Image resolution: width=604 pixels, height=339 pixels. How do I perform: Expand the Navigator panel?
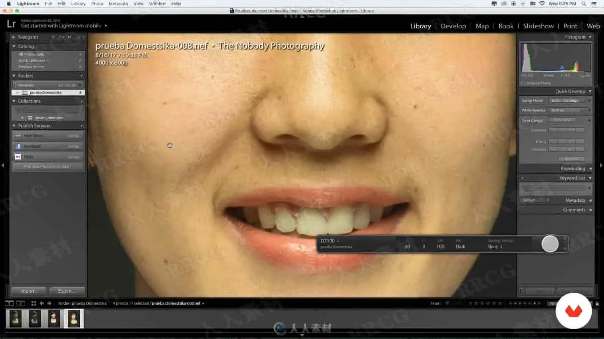[x=14, y=37]
